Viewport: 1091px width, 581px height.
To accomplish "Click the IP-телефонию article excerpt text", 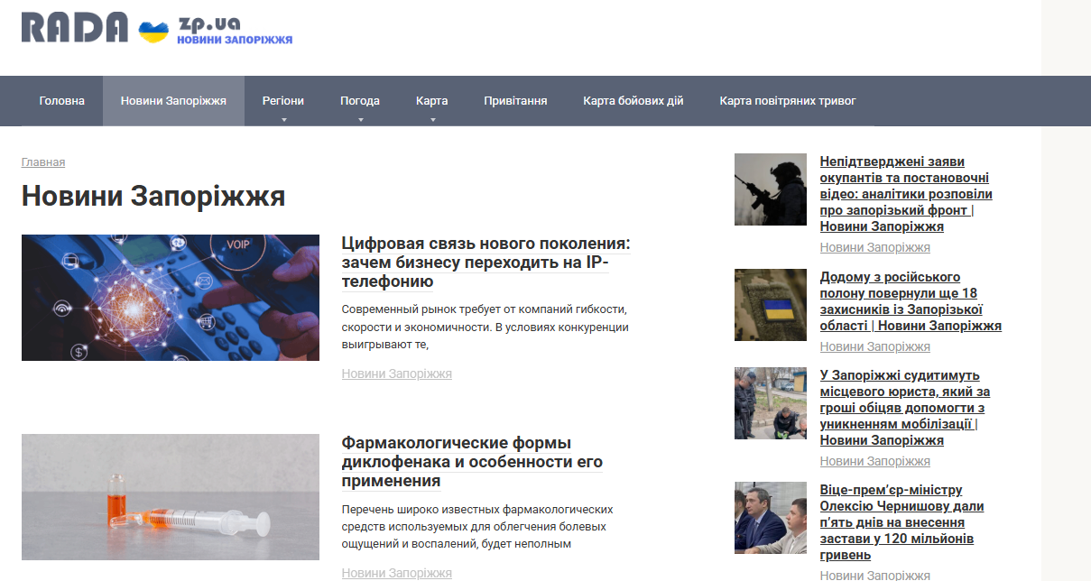I will pos(485,327).
